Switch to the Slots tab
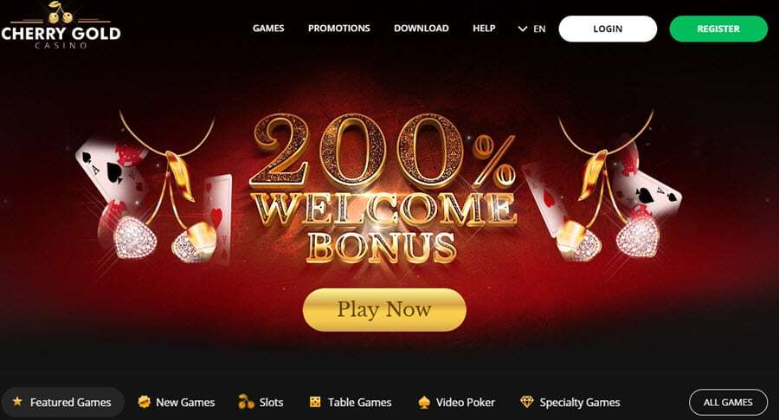 tap(261, 402)
